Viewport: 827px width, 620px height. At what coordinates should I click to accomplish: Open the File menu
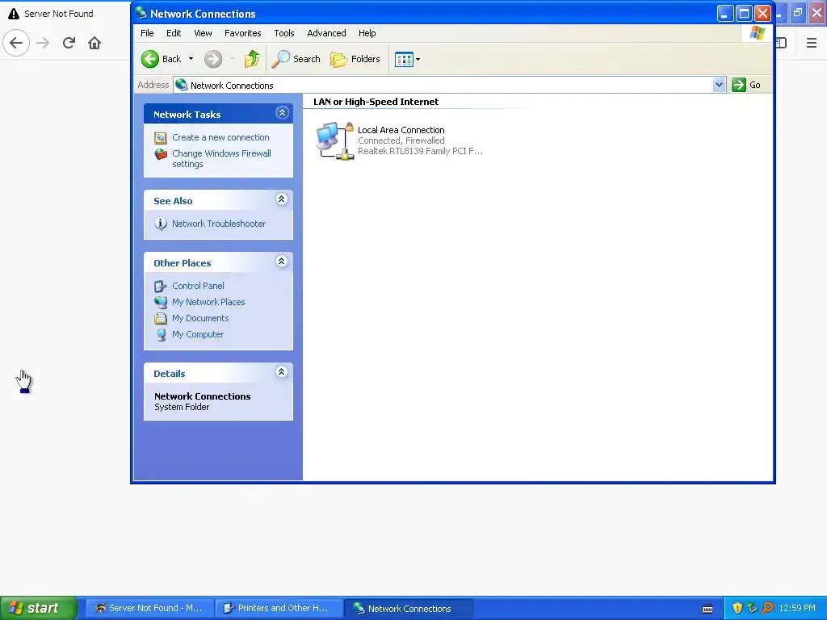pyautogui.click(x=147, y=33)
